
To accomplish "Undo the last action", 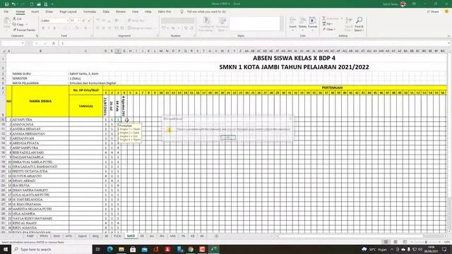I will point(13,4).
